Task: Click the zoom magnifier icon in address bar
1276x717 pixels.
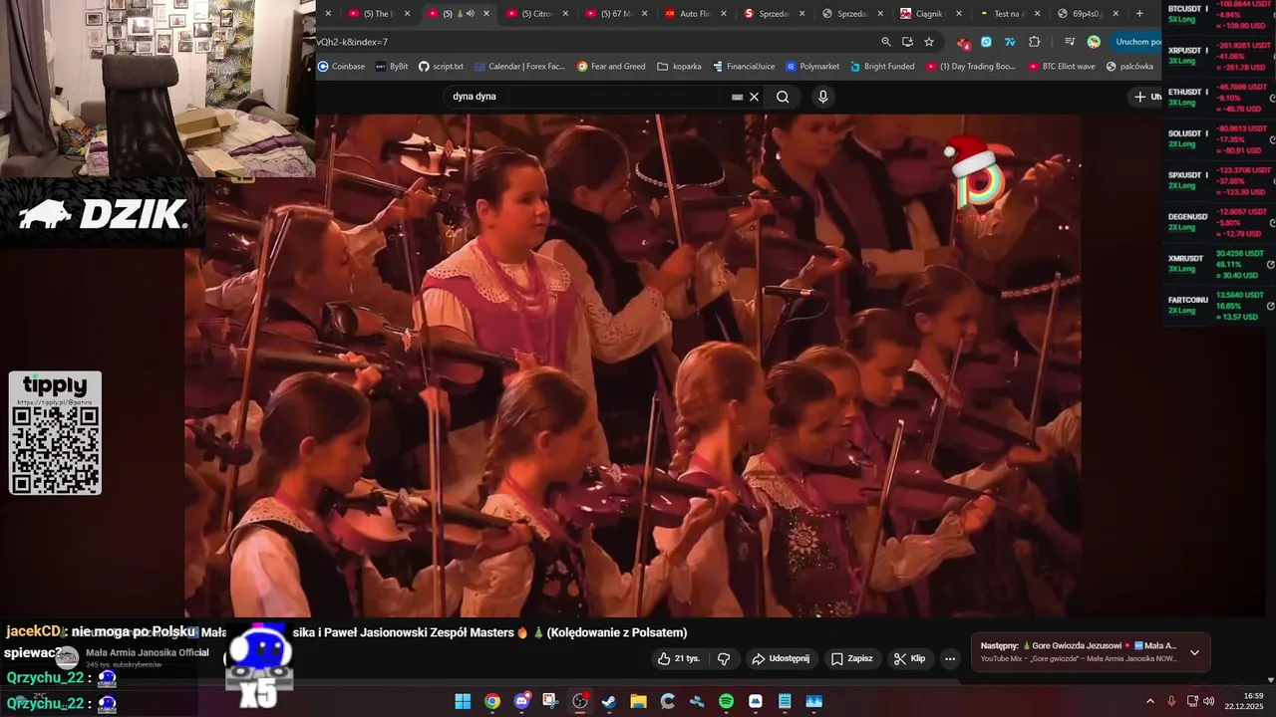Action: point(886,42)
